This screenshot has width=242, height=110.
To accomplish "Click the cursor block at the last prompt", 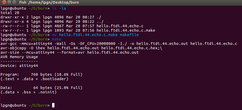I will [53, 105].
